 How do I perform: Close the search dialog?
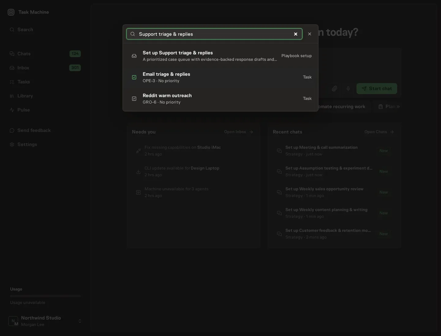(310, 34)
